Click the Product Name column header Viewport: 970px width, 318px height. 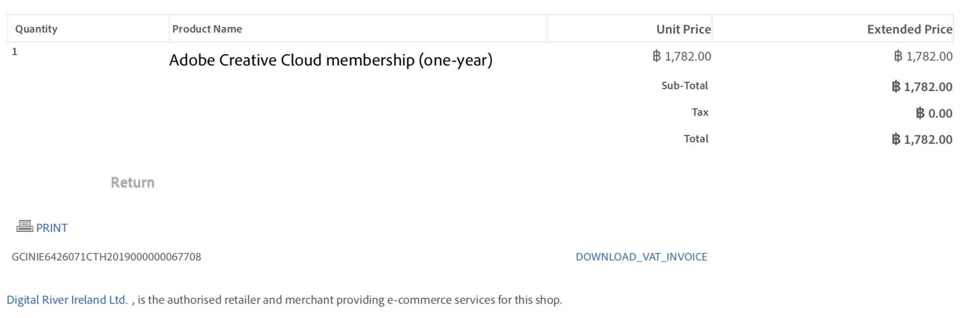pos(207,29)
